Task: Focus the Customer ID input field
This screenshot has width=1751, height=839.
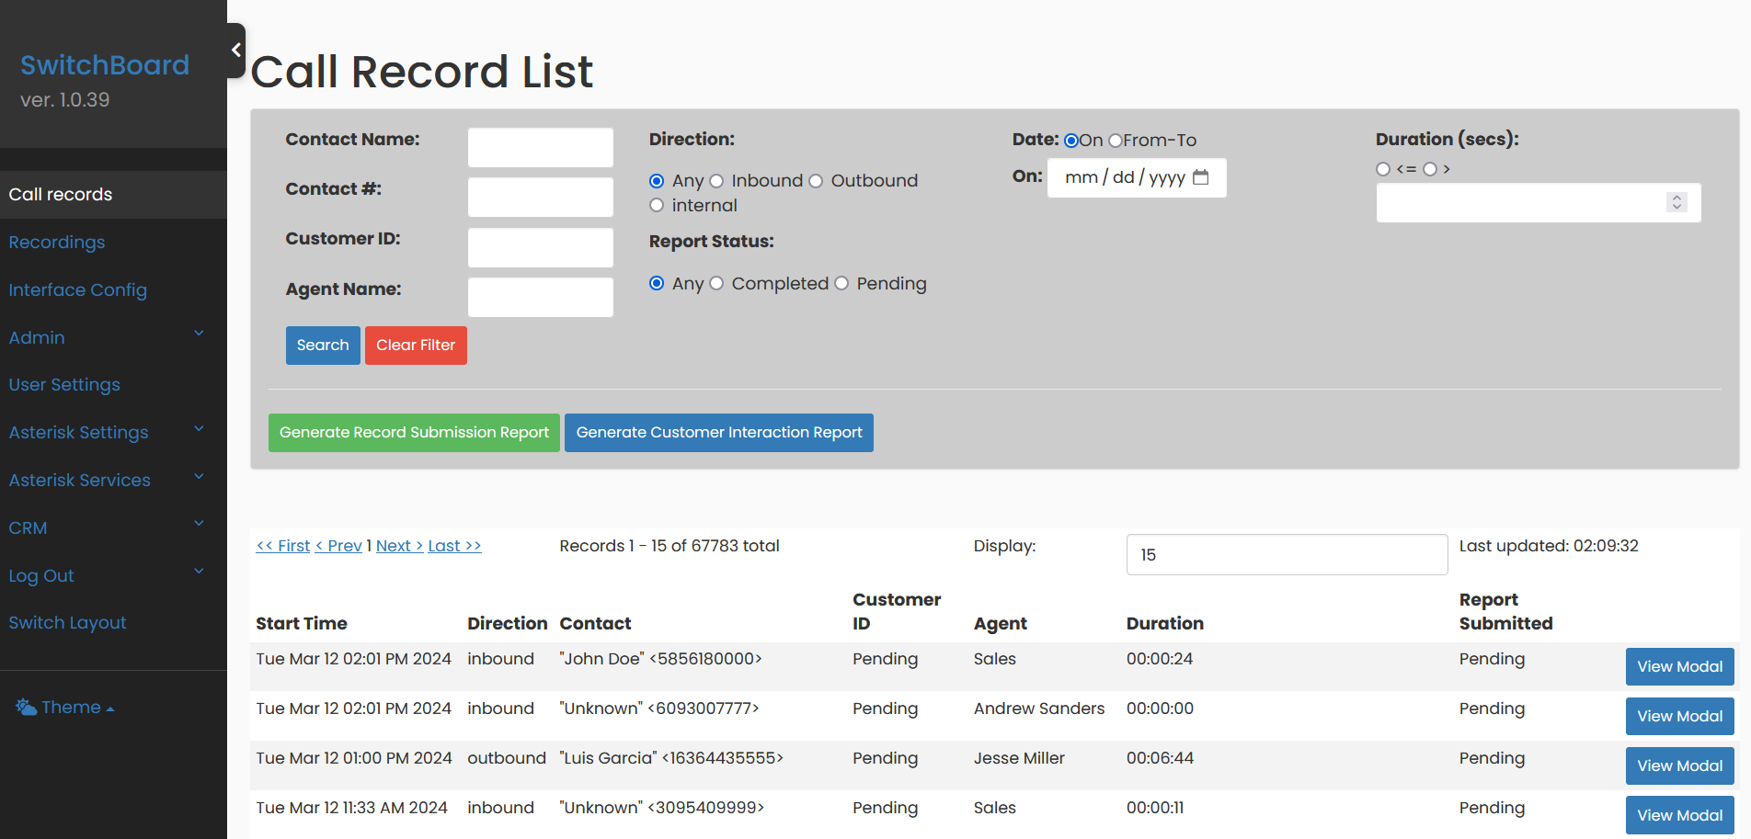Action: coord(541,248)
